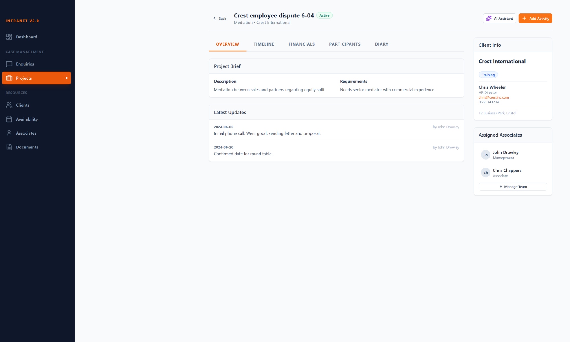Open the Diary tab
The height and width of the screenshot is (342, 570).
point(381,44)
